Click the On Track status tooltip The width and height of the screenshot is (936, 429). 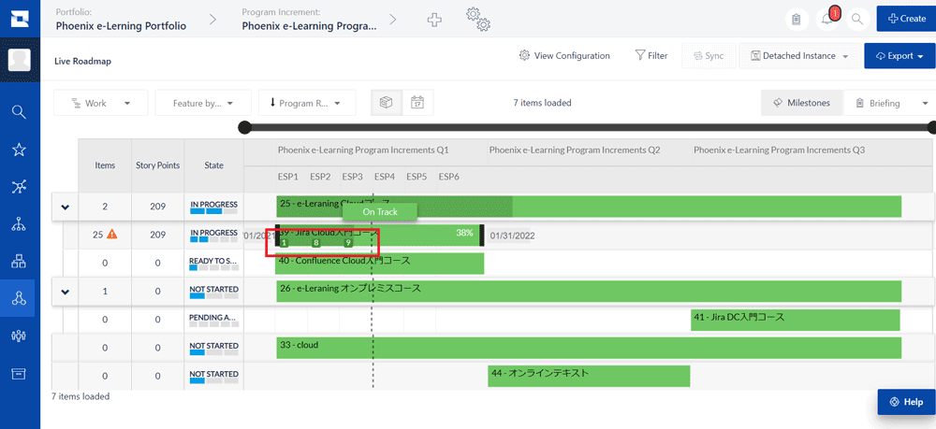tap(379, 211)
